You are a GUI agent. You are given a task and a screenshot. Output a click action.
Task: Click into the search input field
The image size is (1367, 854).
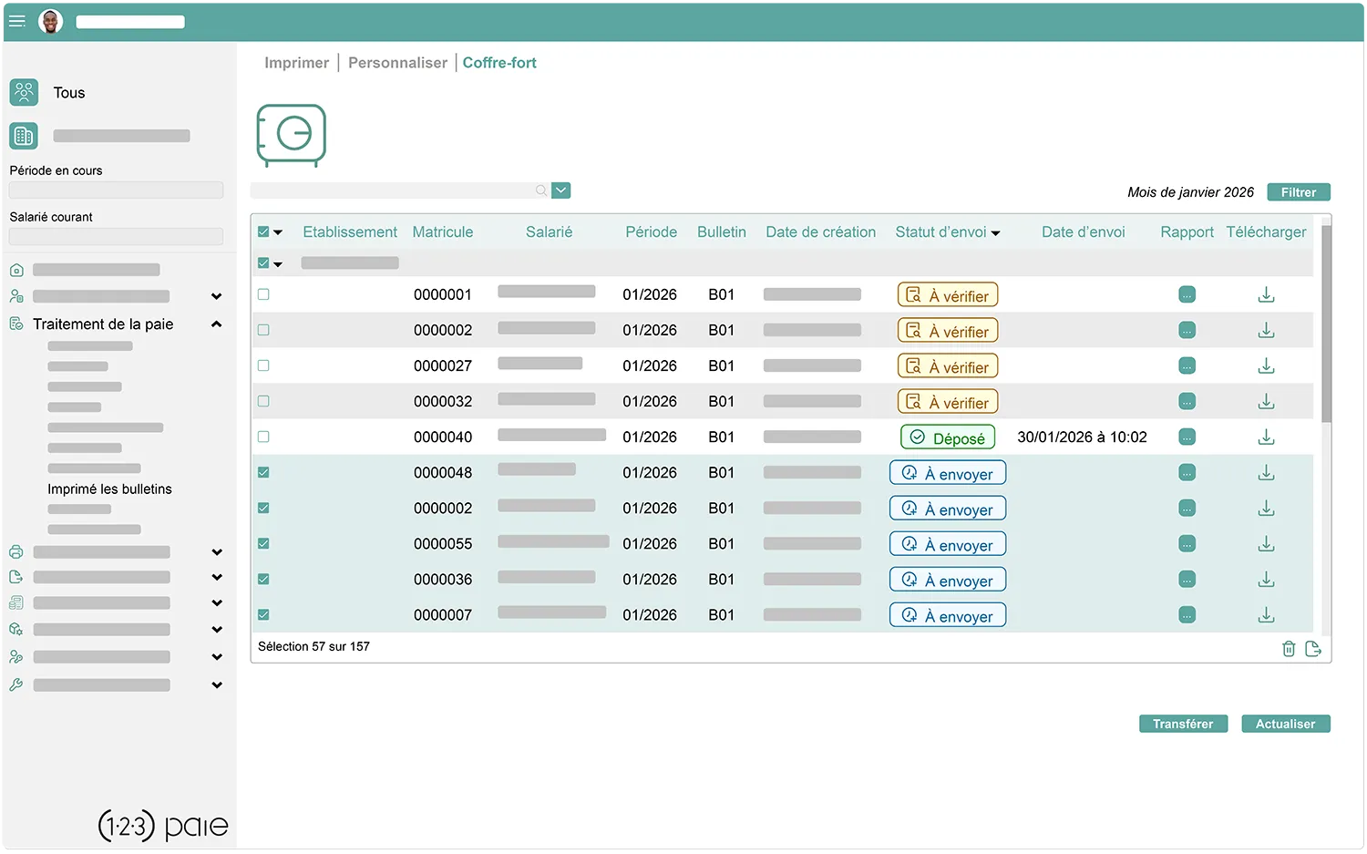click(x=399, y=190)
